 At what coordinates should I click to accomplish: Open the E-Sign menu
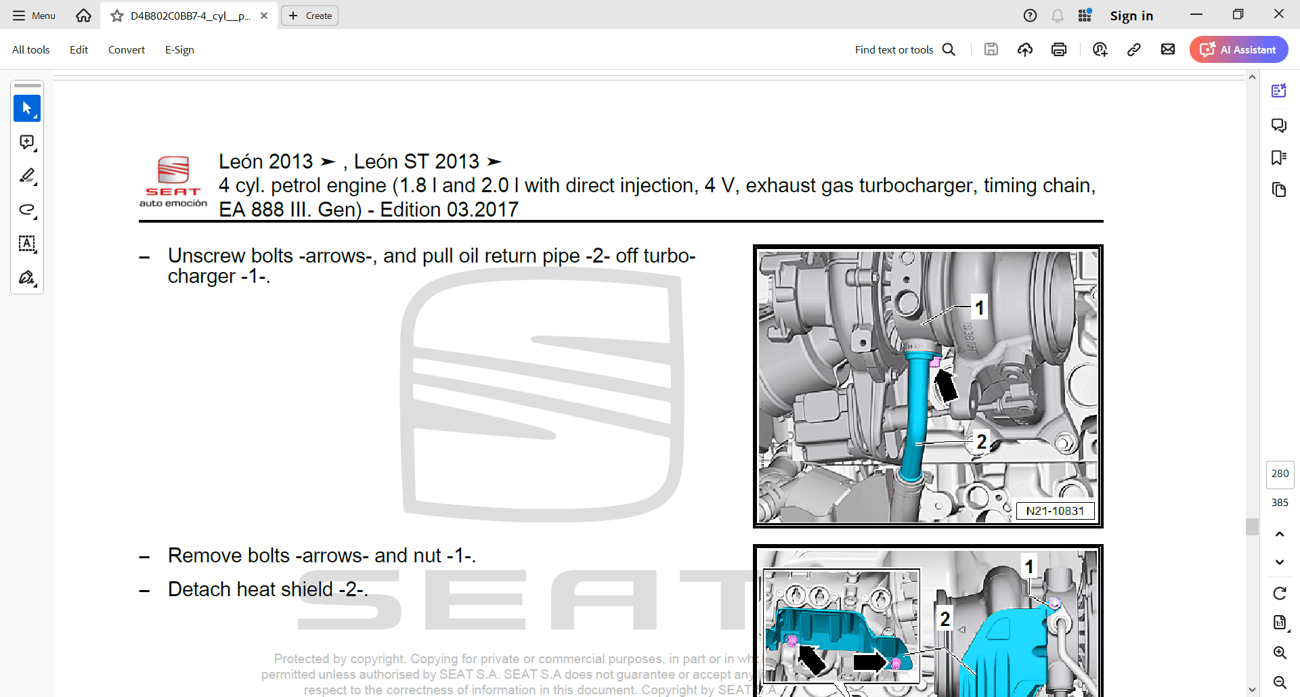click(179, 49)
